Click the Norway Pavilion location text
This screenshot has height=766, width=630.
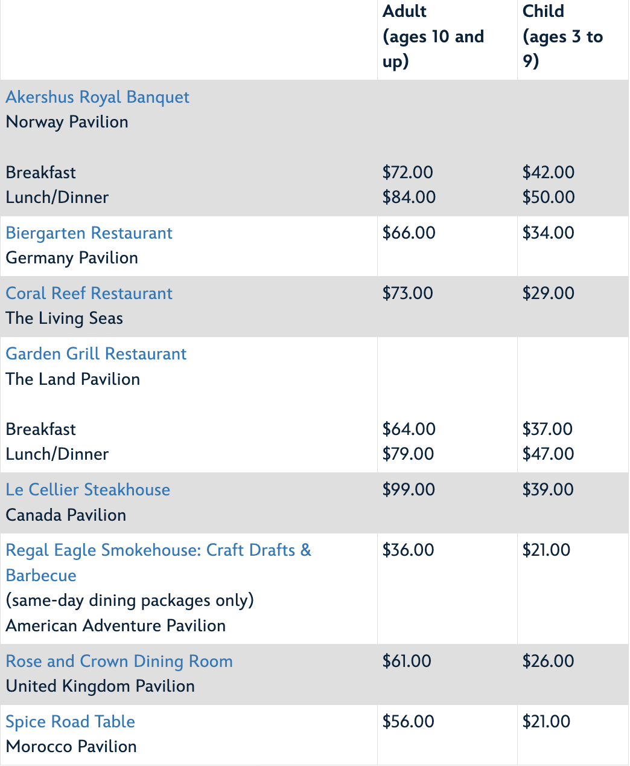(x=67, y=122)
